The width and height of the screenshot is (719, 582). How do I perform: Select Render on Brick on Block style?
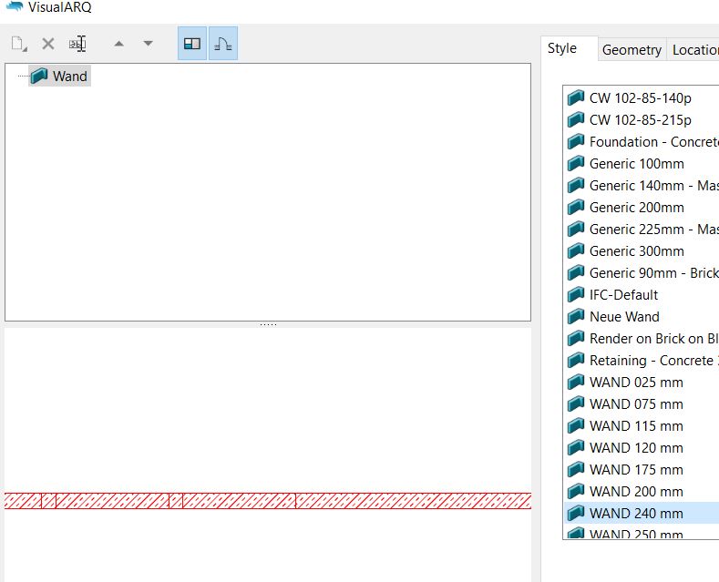[x=642, y=339]
